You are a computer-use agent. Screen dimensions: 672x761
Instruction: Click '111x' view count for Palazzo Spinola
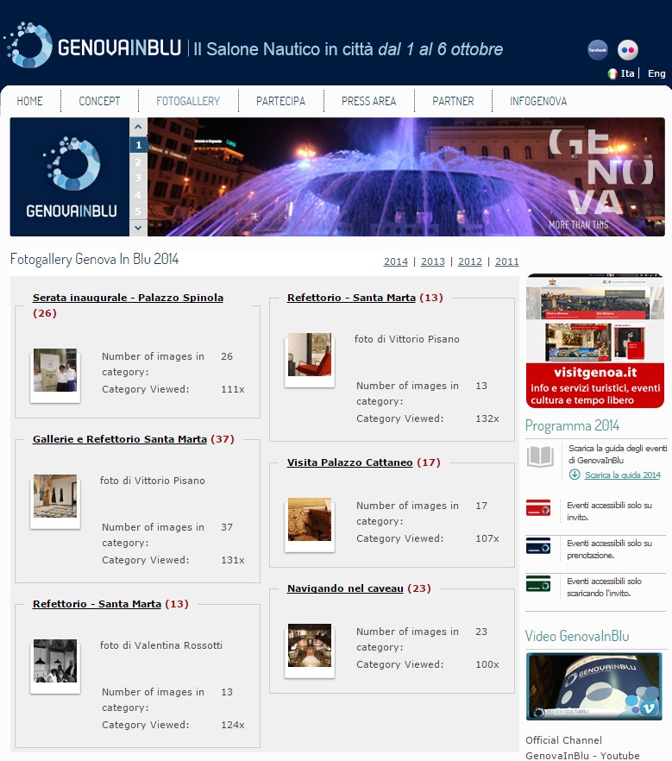(233, 389)
